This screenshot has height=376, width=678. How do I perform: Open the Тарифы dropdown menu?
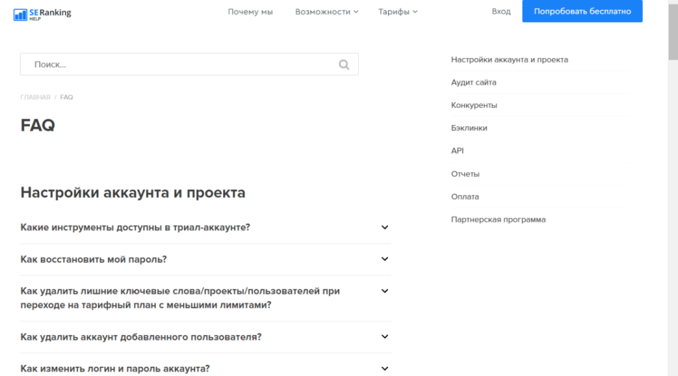tap(398, 12)
